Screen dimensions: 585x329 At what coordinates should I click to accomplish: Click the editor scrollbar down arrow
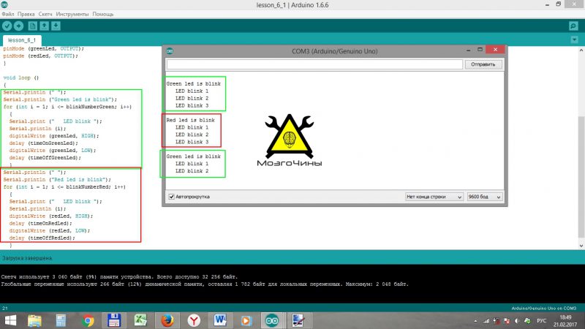coord(581,246)
